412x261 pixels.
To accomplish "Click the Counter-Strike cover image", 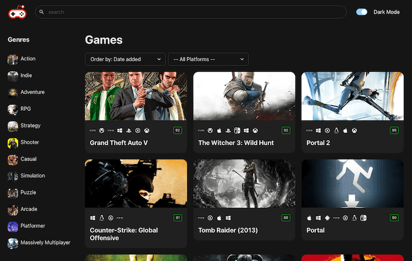I will pyautogui.click(x=136, y=183).
